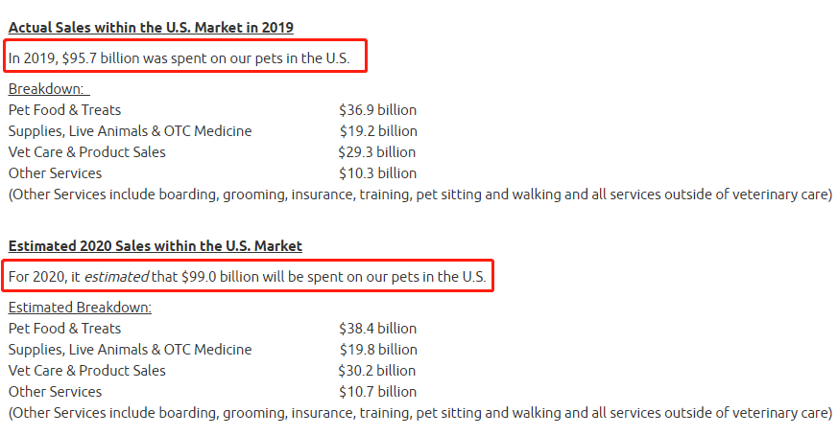Click the highlighted $99.0 billion 2020 sentence

point(248,277)
